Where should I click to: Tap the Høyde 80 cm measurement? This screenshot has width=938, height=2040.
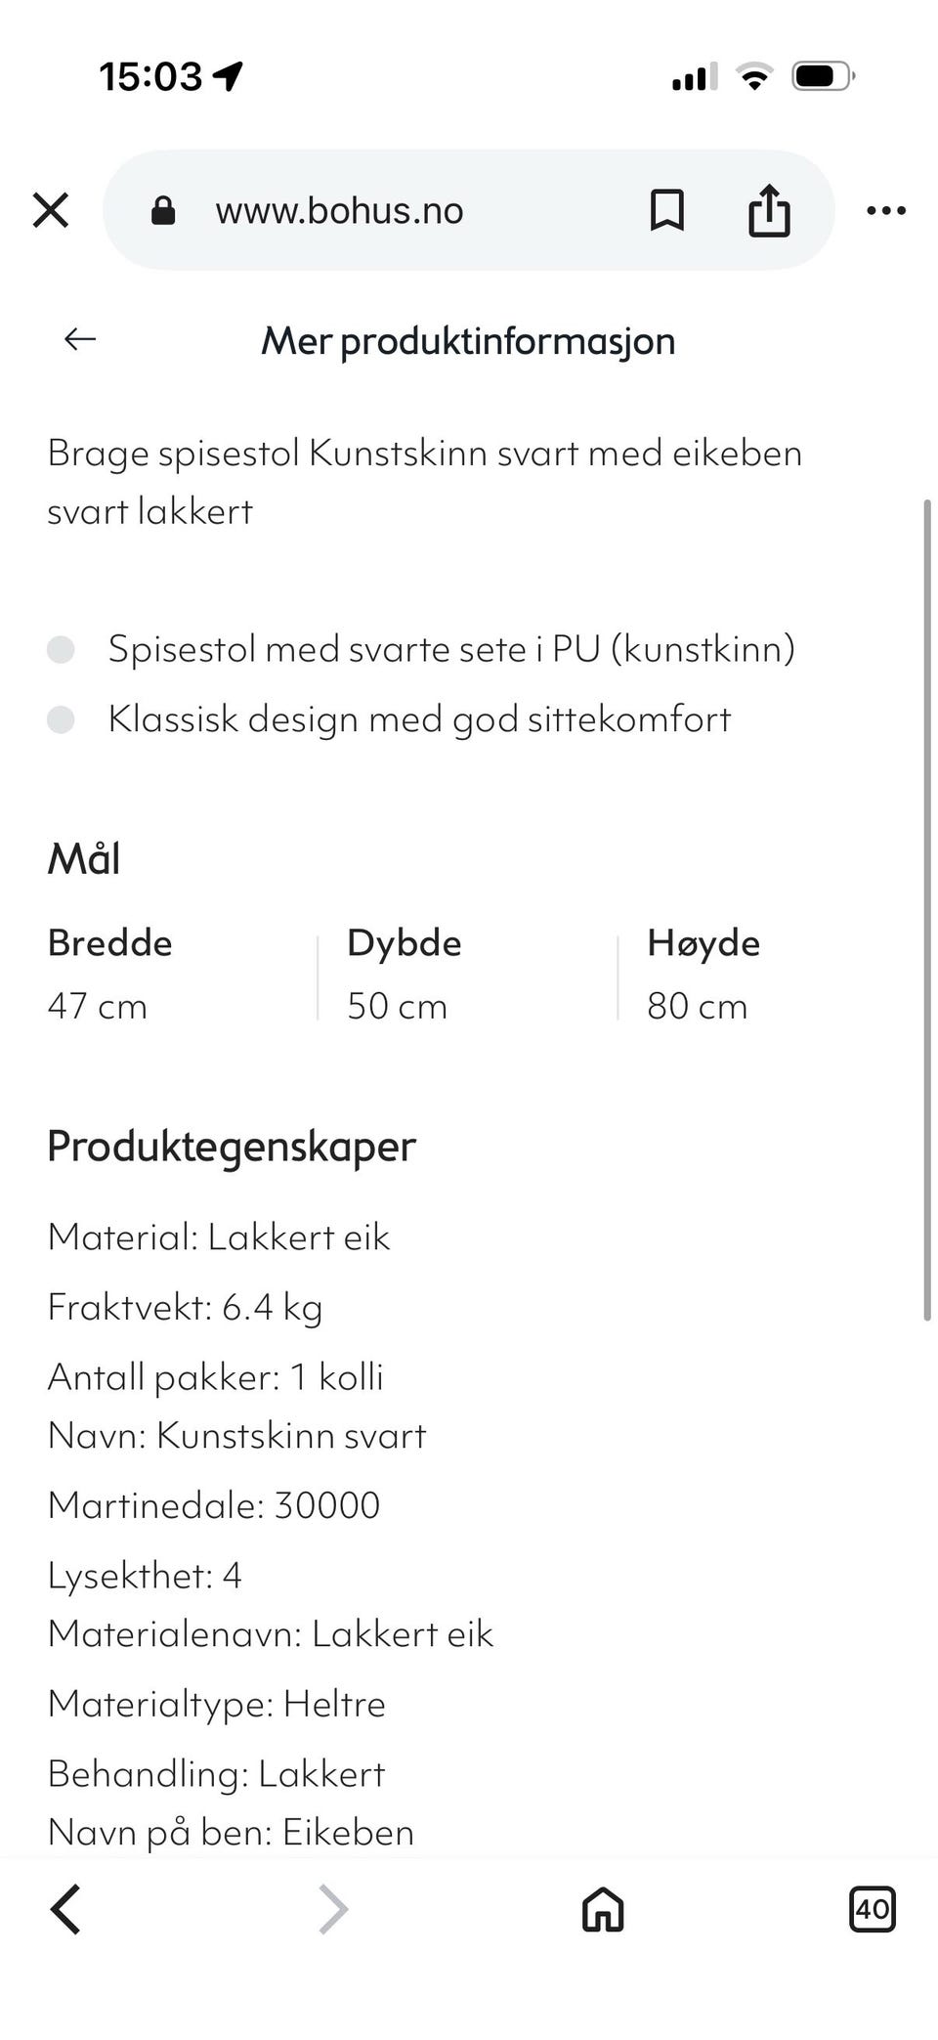[x=703, y=975]
